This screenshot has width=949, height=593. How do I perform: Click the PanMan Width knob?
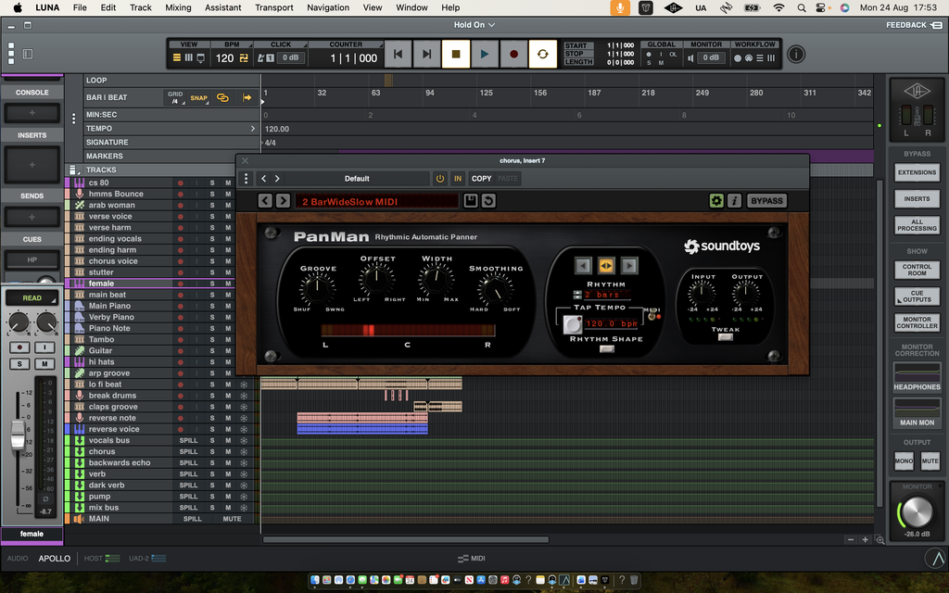click(x=436, y=278)
